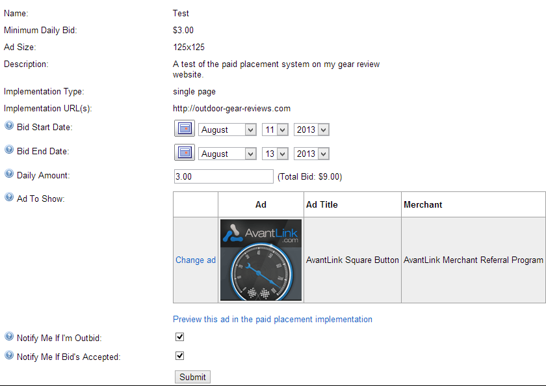Click help icon beside Notify Me If I'm Outbid
Screen dimensions: 546x386
coord(9,337)
